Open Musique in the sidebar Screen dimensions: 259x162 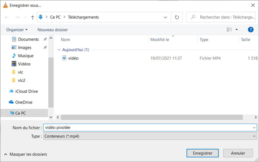pyautogui.click(x=25, y=56)
